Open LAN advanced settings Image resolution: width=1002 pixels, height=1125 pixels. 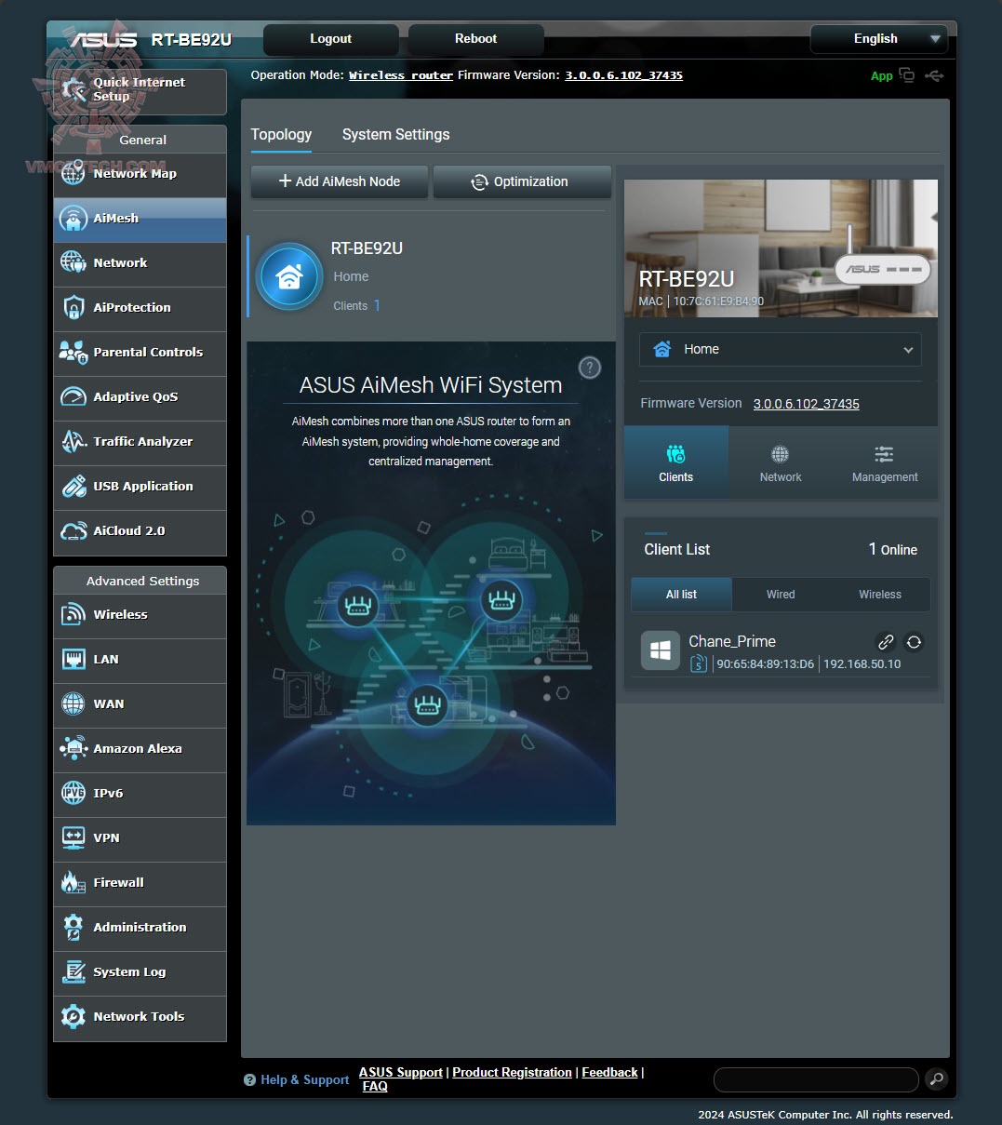[x=140, y=660]
